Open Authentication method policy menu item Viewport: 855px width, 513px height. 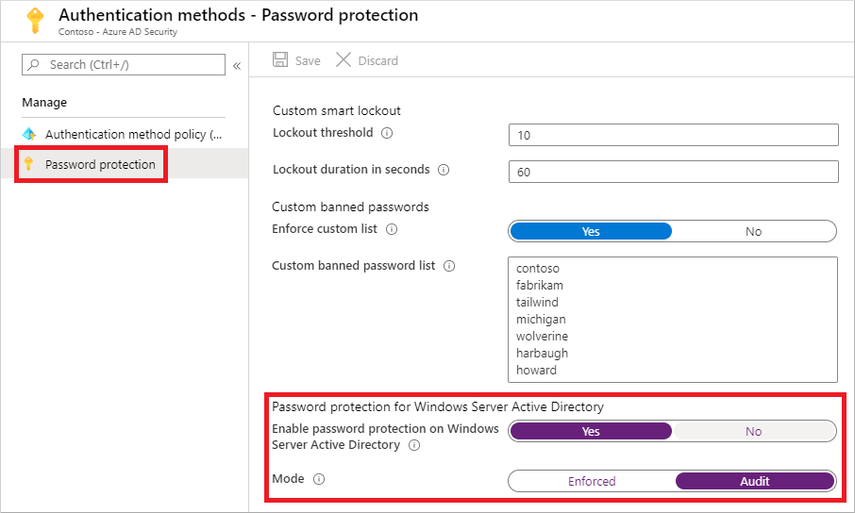point(132,134)
